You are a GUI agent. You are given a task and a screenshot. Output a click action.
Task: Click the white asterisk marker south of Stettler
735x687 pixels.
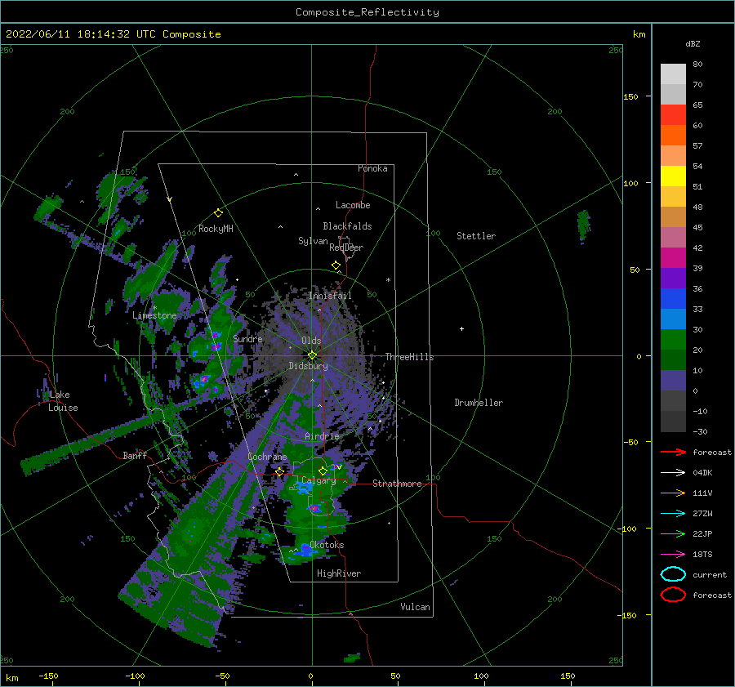click(388, 280)
